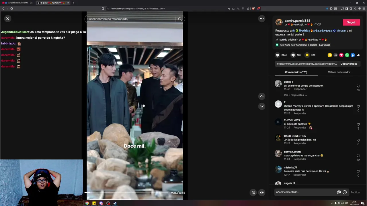
Task: Open the yellow sticky notes taskbar icon
Action: tap(94, 203)
